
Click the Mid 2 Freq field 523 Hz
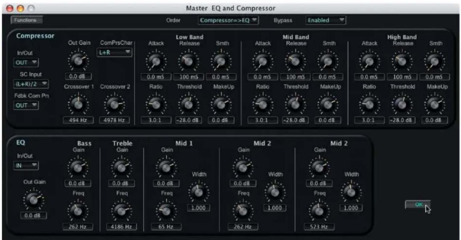click(x=318, y=227)
